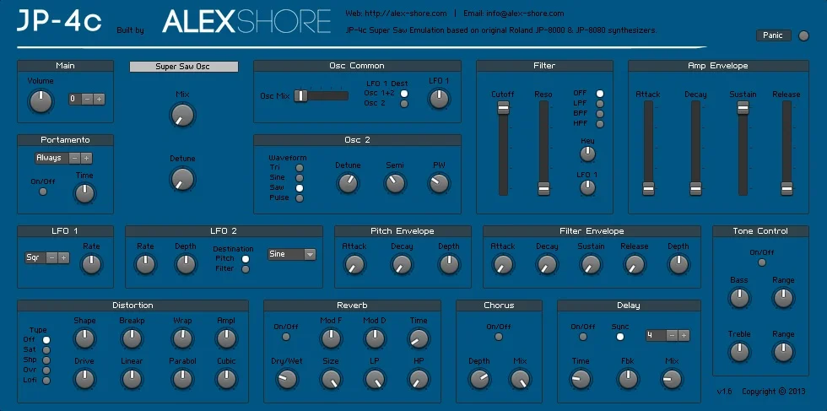Click the Filter Reso slider handle
Viewport: 827px width, 411px height.
pos(543,188)
